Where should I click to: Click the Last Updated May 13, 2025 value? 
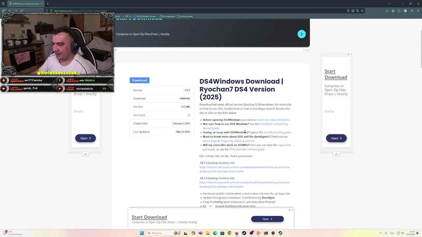point(183,132)
